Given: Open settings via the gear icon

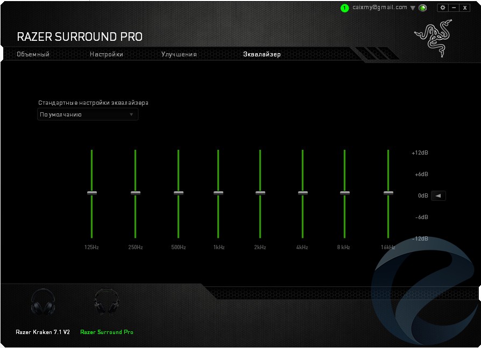Looking at the screenshot, I should (x=443, y=8).
